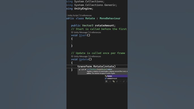
Task: Click the Vector3 type in rotateAmount declaration
Action: tap(88, 25)
